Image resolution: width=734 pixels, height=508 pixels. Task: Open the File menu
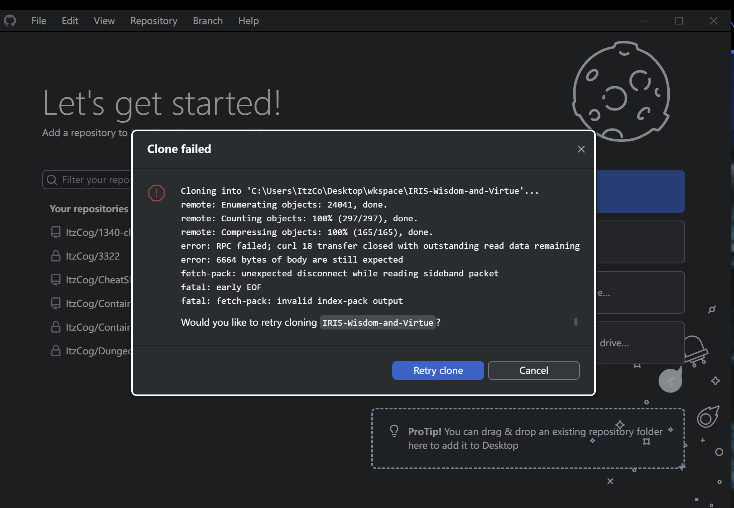tap(39, 21)
